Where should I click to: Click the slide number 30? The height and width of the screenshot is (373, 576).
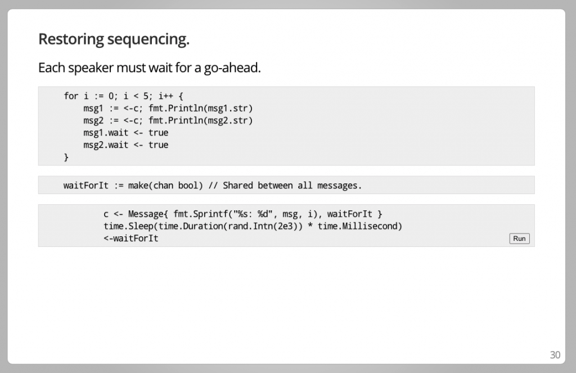click(x=555, y=355)
